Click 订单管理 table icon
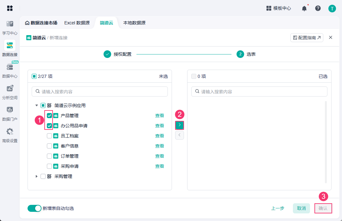The image size is (342, 221). [x=56, y=156]
